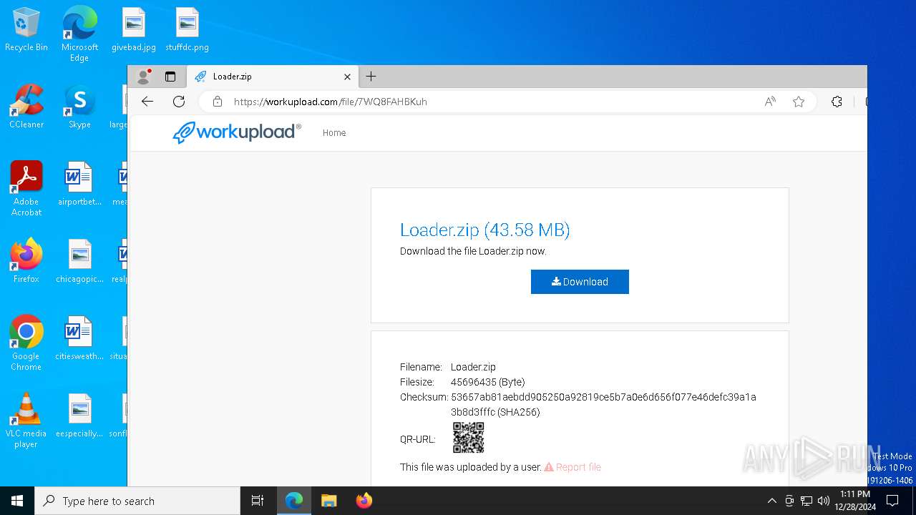916x515 pixels.
Task: Select the givebad.jpg desktop file
Action: [133, 29]
